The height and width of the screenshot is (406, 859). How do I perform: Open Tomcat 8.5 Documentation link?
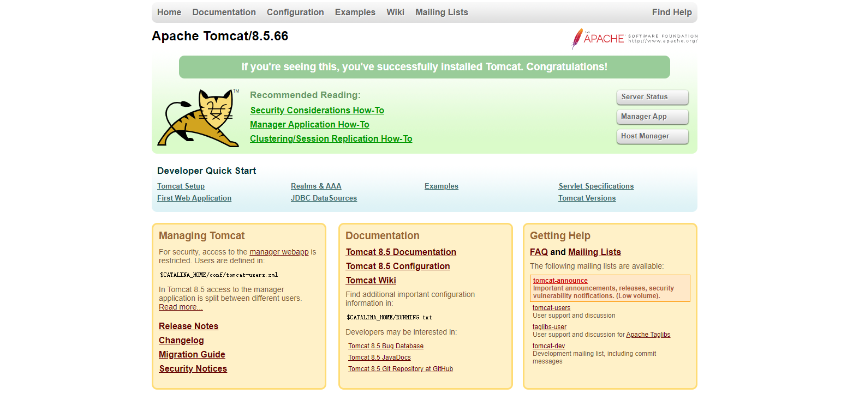401,252
